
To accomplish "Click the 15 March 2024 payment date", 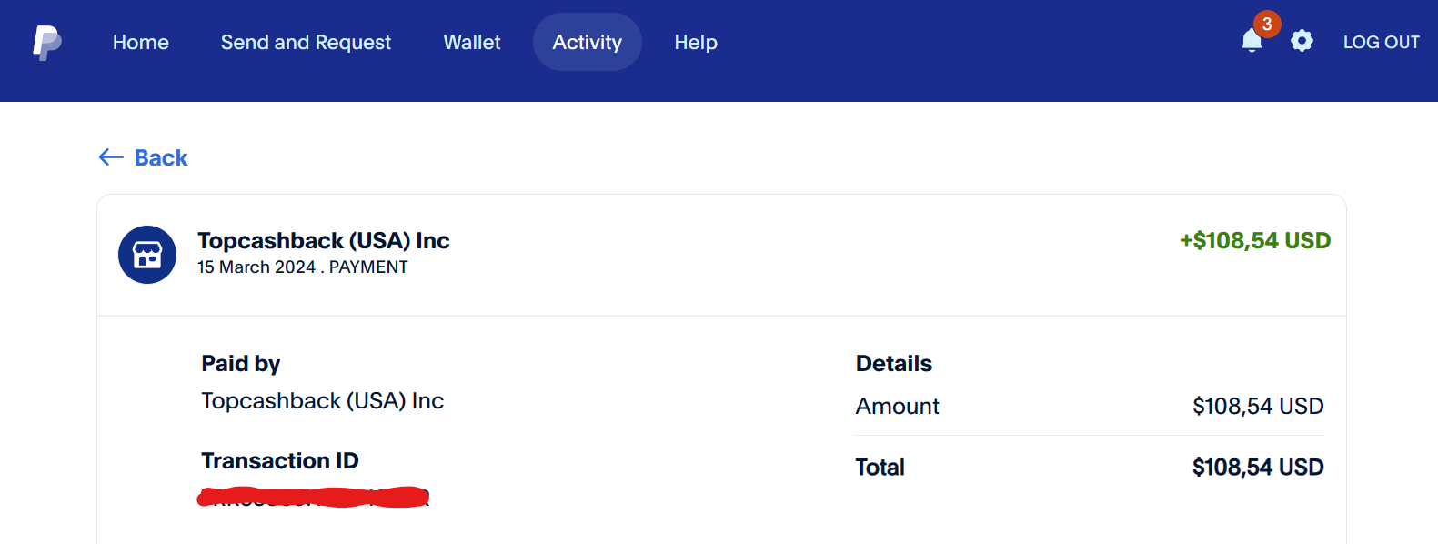I will 256,267.
